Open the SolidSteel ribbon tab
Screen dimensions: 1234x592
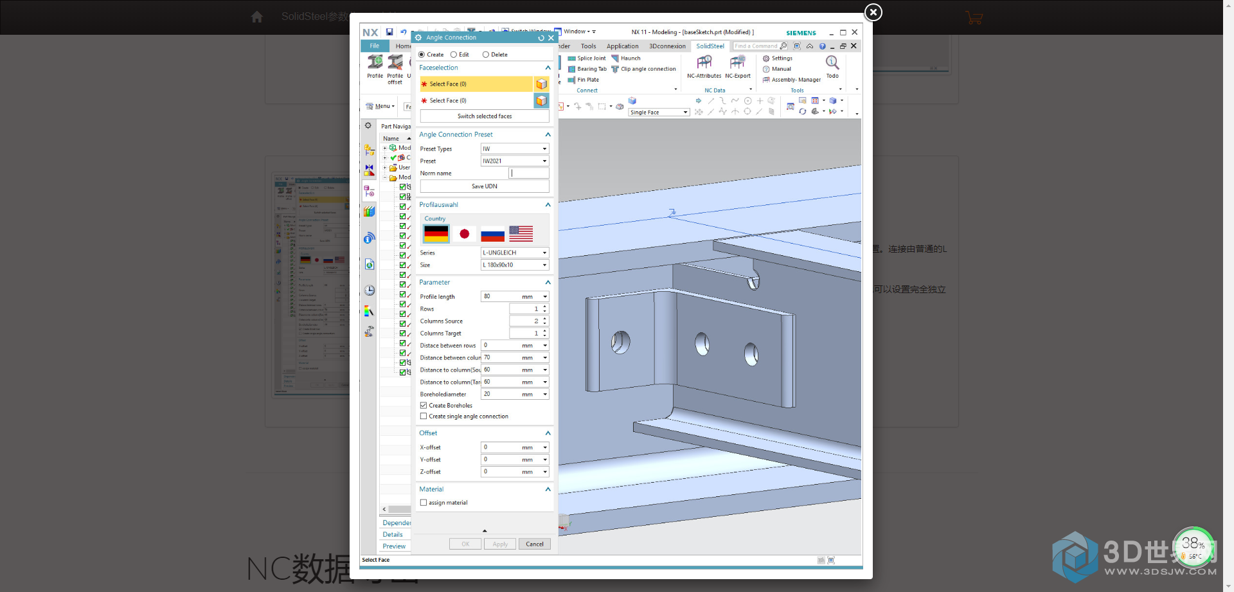coord(710,46)
